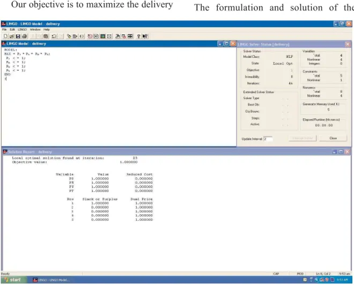Click the Iterations value 46
This screenshot has height=285, width=354.
pyautogui.click(x=291, y=84)
